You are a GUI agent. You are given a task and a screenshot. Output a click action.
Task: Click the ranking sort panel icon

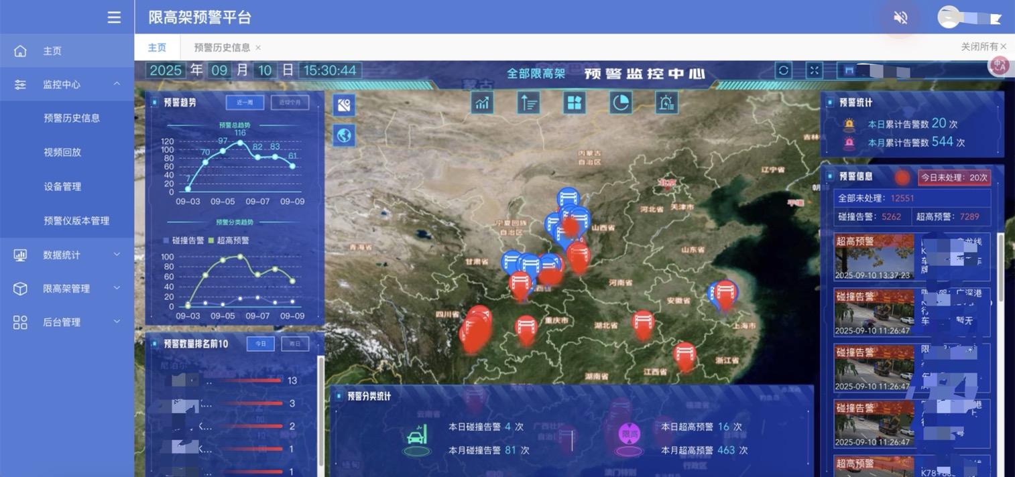[x=528, y=103]
